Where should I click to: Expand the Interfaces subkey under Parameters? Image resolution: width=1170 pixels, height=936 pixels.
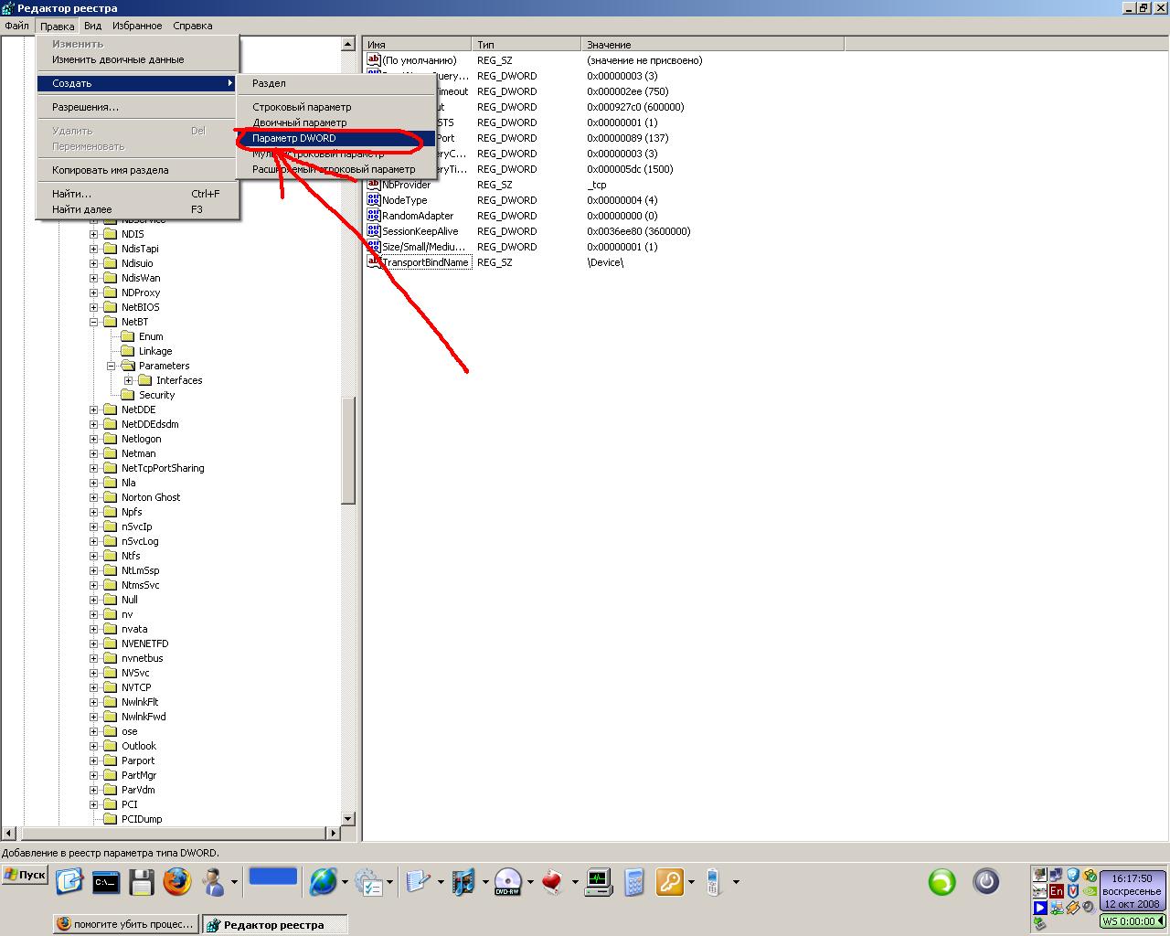tap(128, 380)
